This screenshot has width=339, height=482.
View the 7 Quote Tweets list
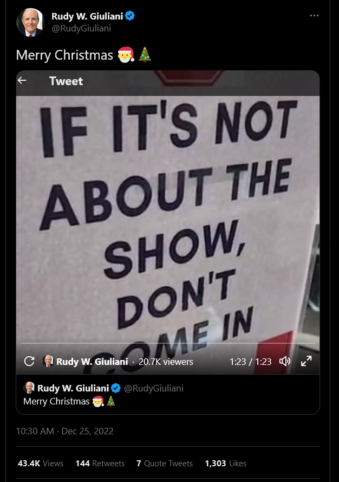pyautogui.click(x=165, y=463)
